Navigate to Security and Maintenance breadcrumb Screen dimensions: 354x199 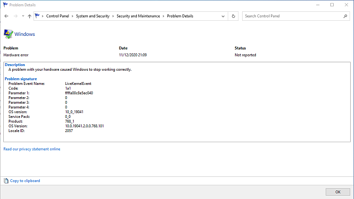pyautogui.click(x=138, y=16)
